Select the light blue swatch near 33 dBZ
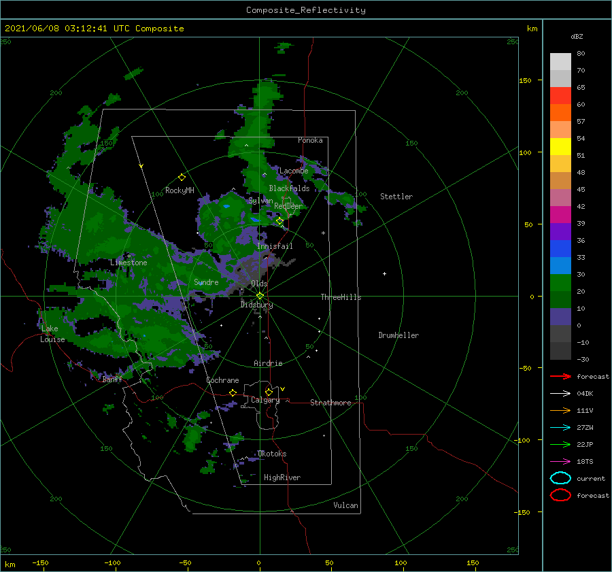The width and height of the screenshot is (612, 572). point(560,265)
